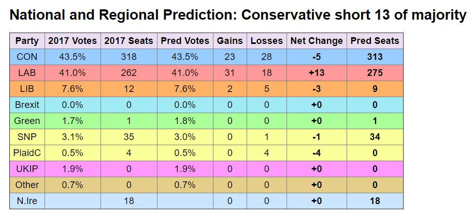472x217 pixels.
Task: Click the Losses column header
Action: 266,41
